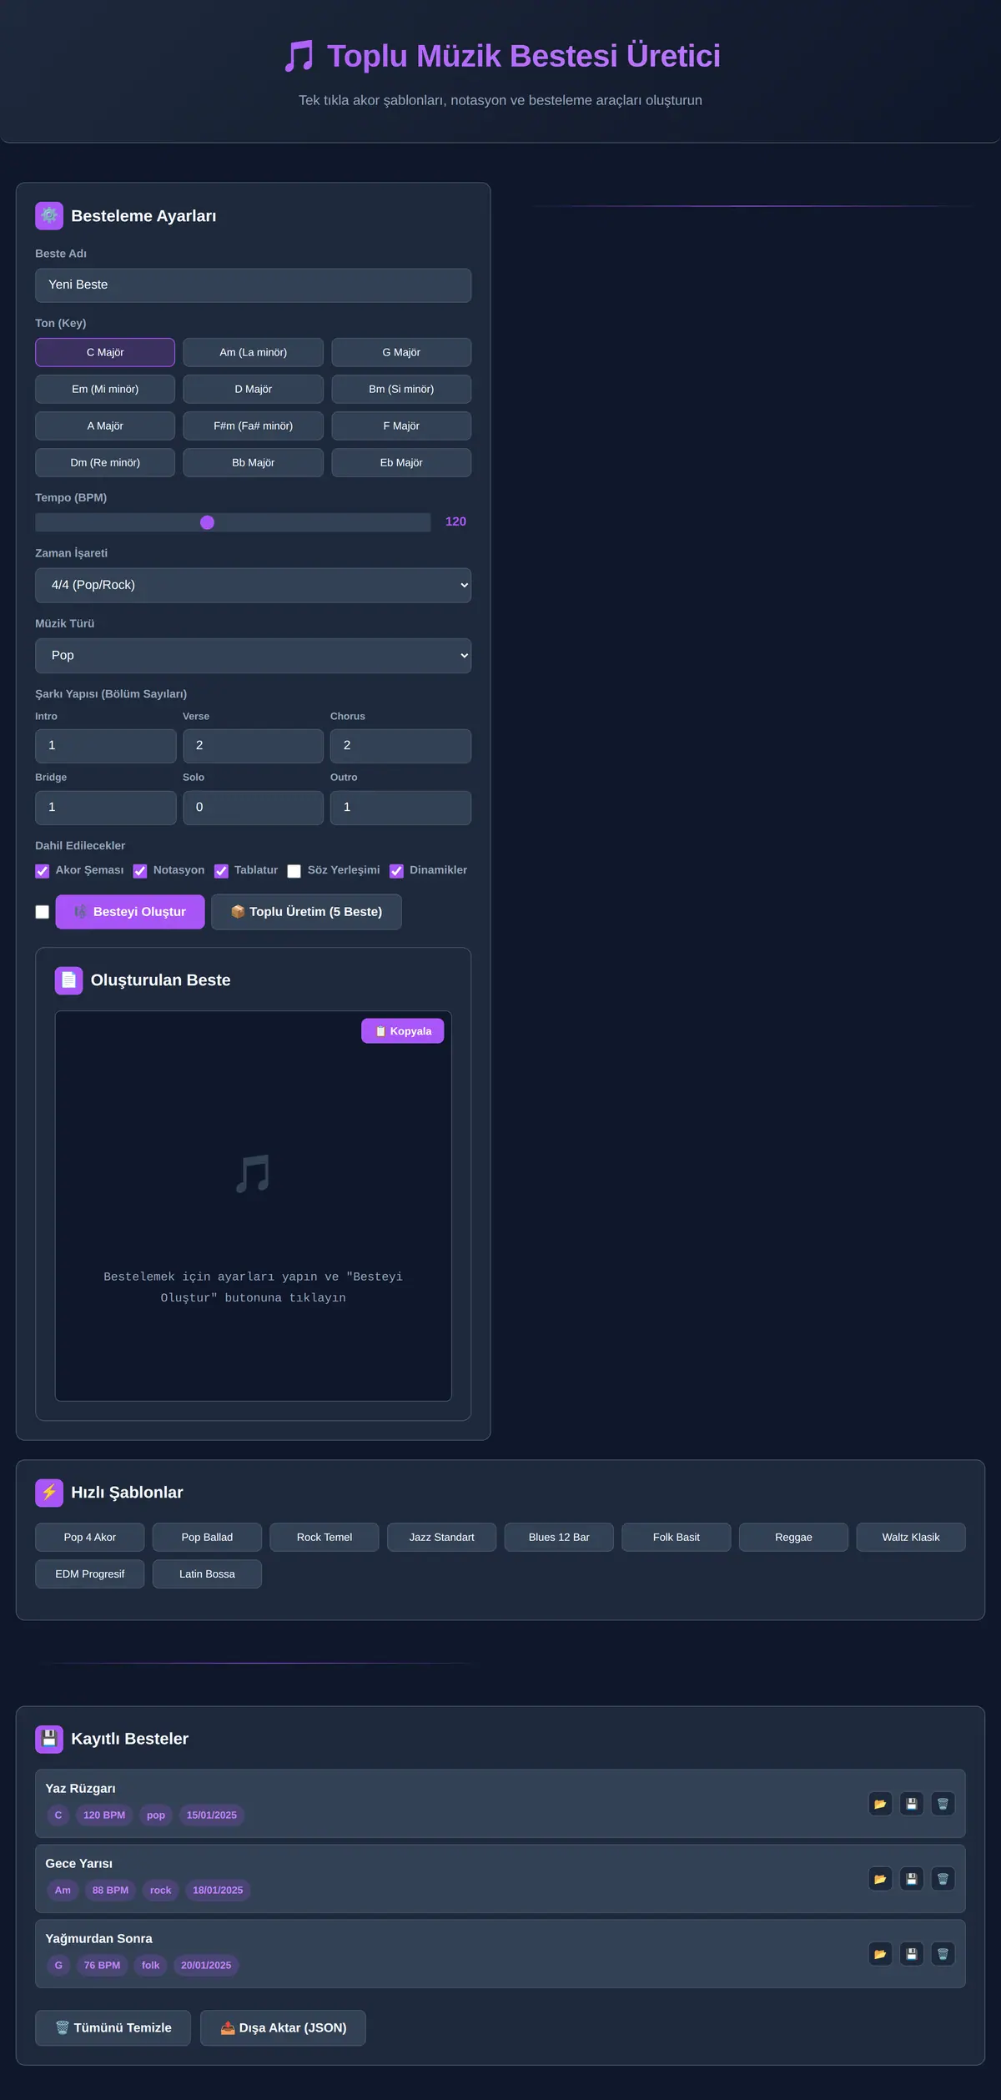Click the Yaz Rüzgarı composition title

(x=80, y=1789)
